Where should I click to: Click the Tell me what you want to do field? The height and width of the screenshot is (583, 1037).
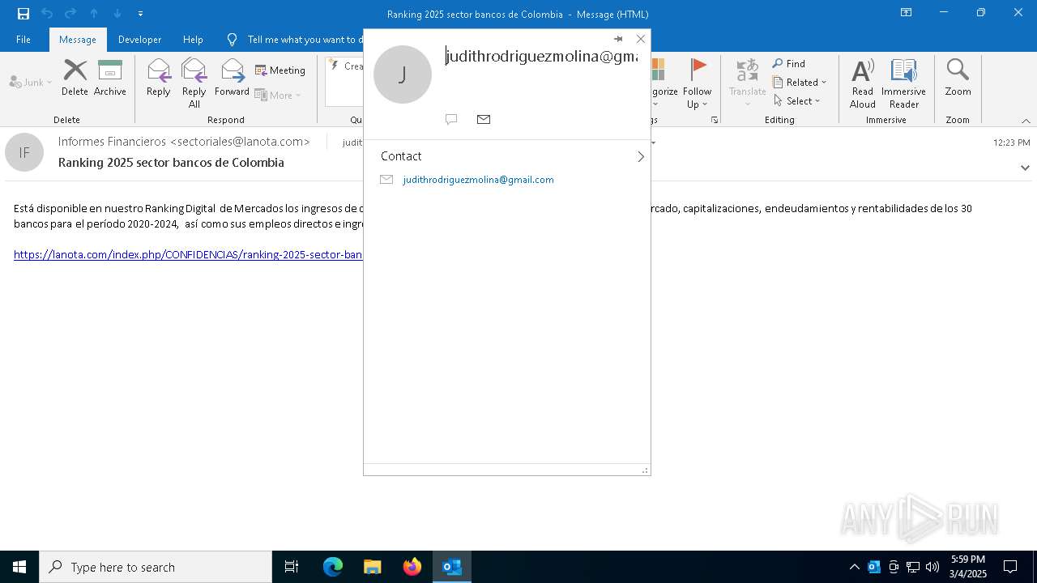pyautogui.click(x=305, y=40)
